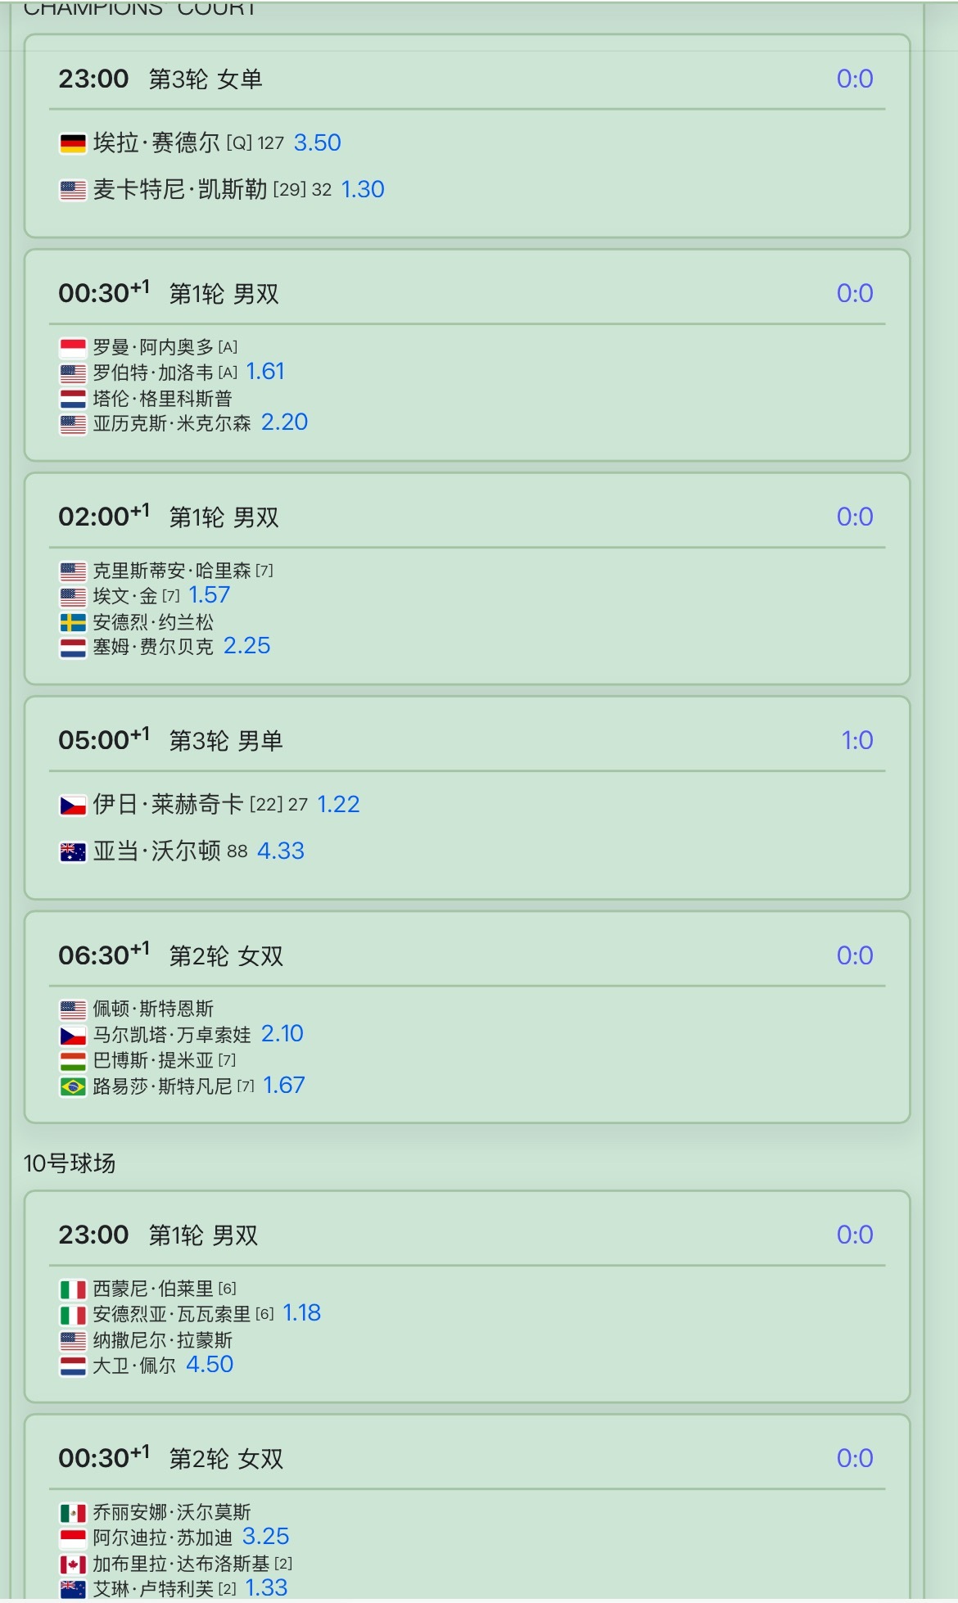Click the Italian flag beside 西蒙尼·伯莱里
Image resolution: width=958 pixels, height=1603 pixels.
click(x=73, y=1289)
